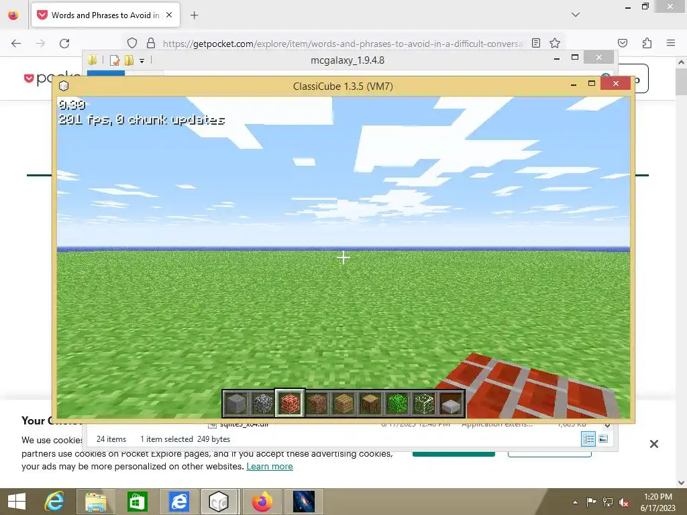The height and width of the screenshot is (515, 687).
Task: Switch Explorer to large thumbnails view
Action: point(603,439)
